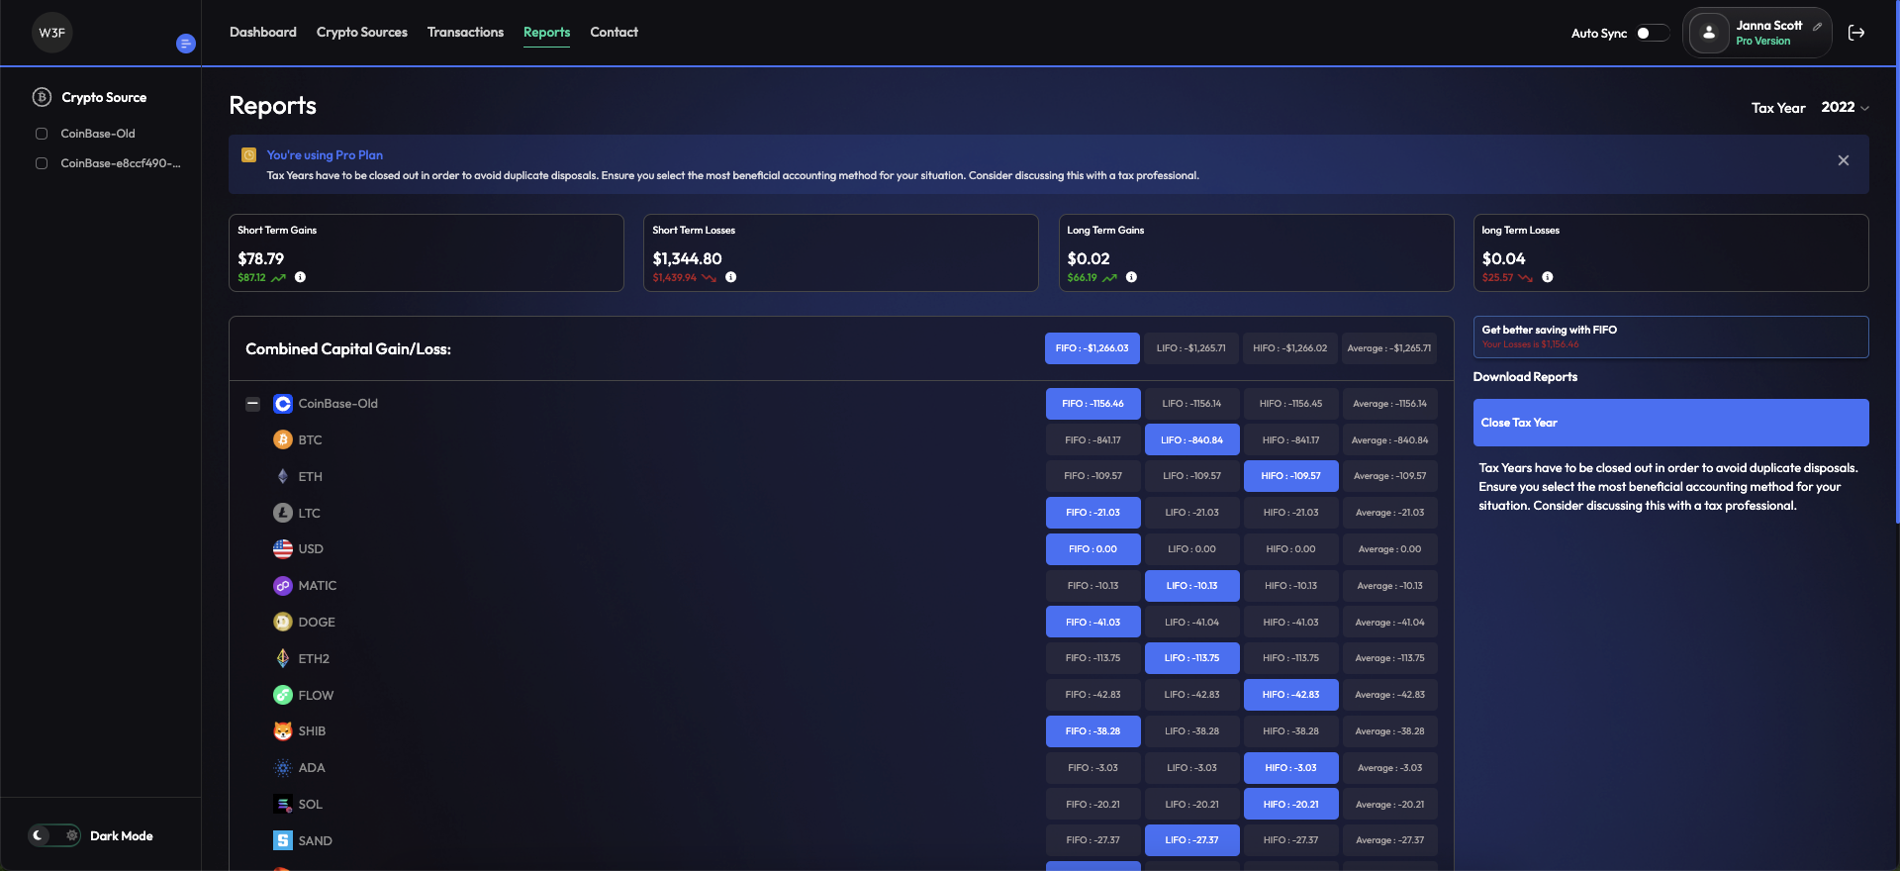This screenshot has height=871, width=1900.
Task: Click Get better saving with FIFO card
Action: pyautogui.click(x=1670, y=337)
